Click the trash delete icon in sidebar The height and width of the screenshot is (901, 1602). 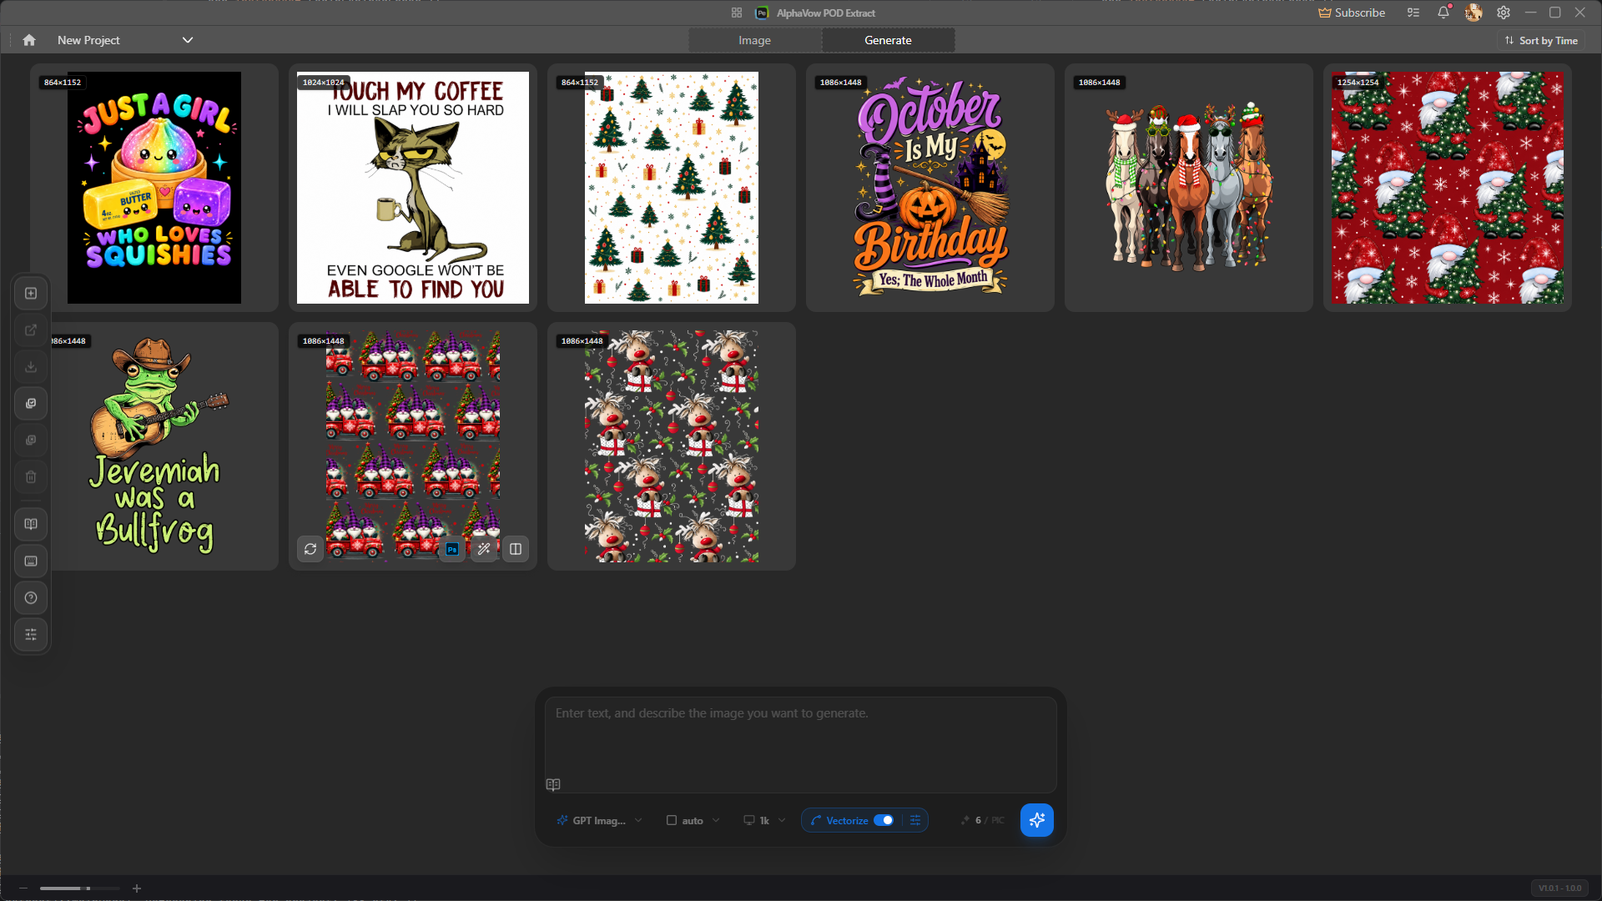pyautogui.click(x=31, y=477)
